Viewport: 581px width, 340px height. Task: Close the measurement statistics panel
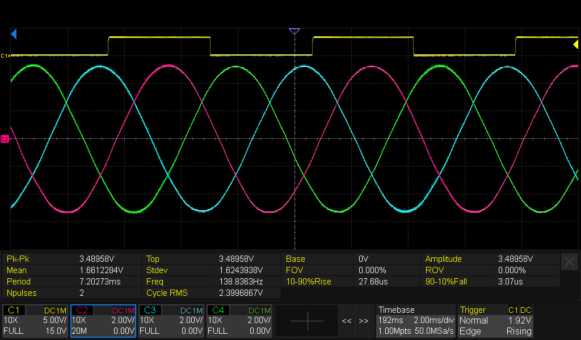(570, 261)
